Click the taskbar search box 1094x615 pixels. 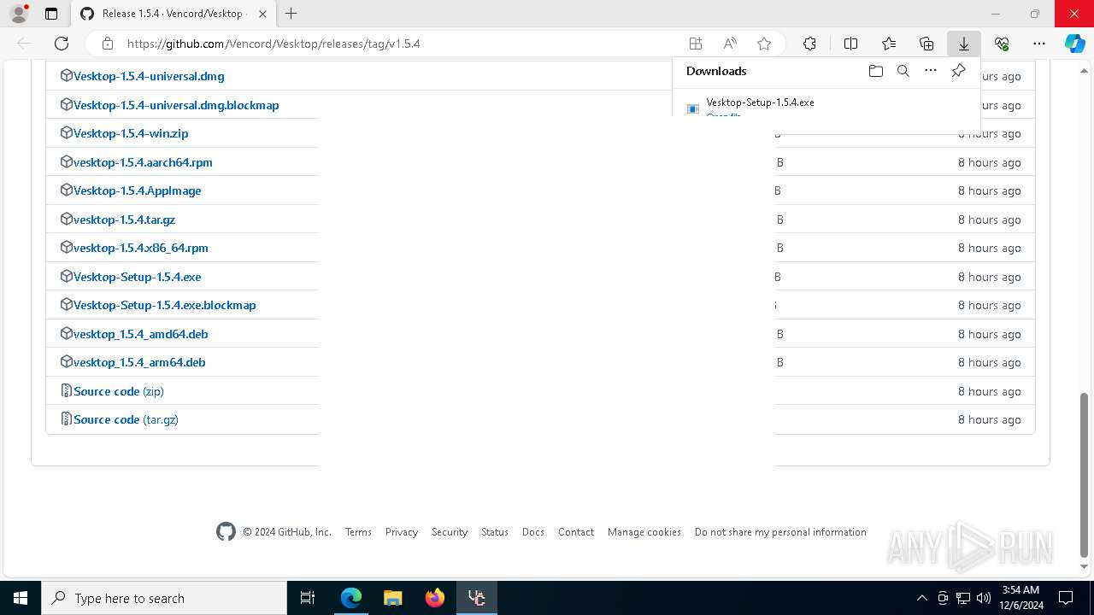pyautogui.click(x=164, y=598)
